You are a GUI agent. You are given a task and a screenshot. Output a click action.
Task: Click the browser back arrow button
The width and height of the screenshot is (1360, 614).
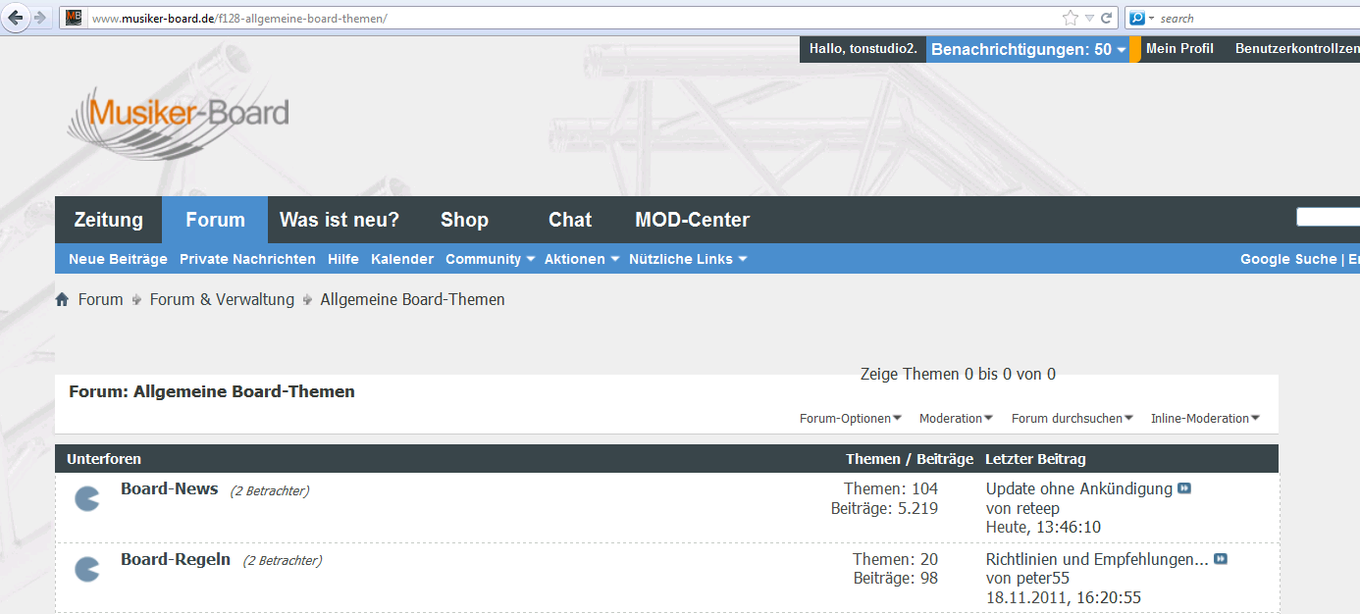pos(16,18)
